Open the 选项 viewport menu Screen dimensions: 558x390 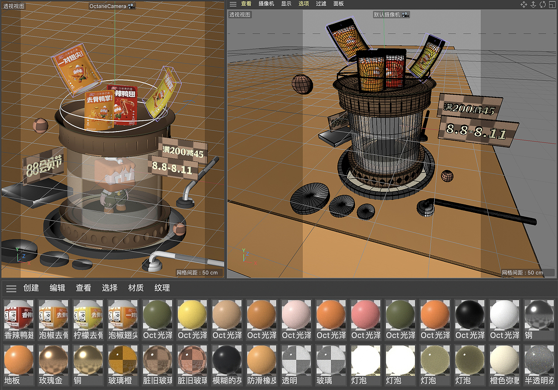[x=304, y=4]
